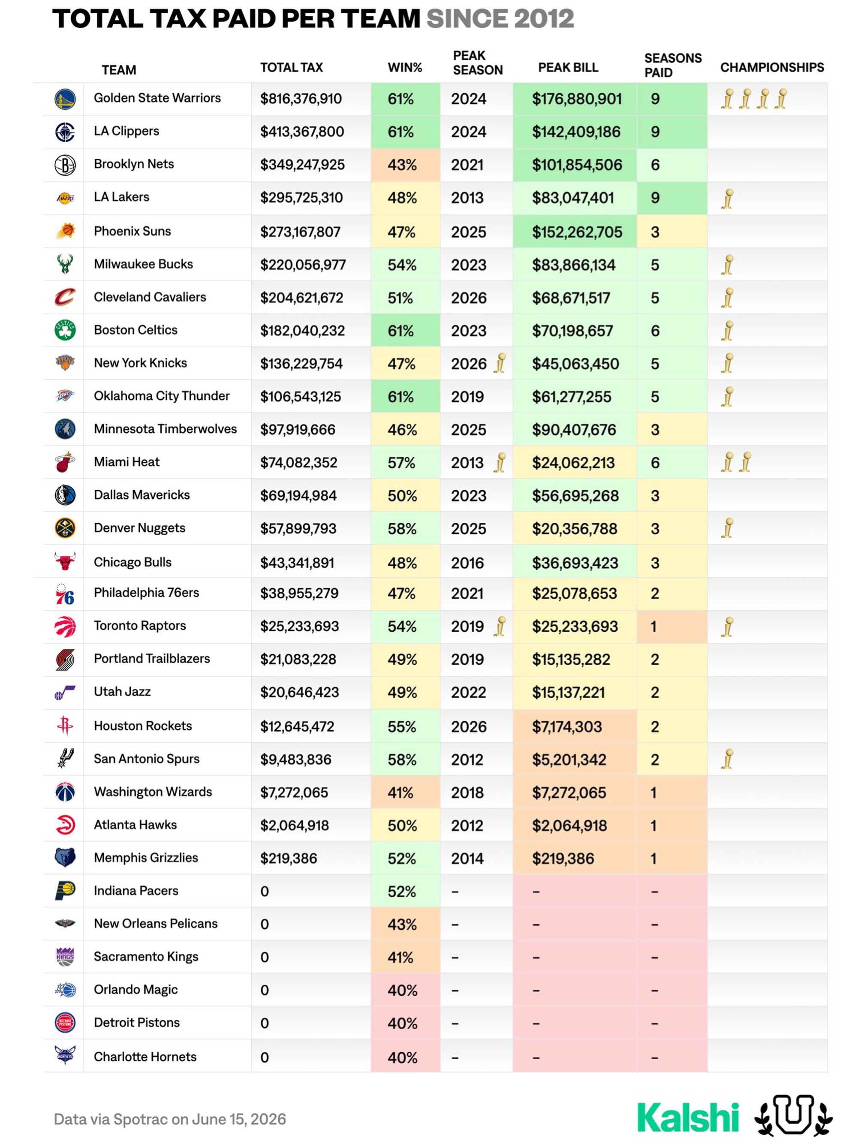Click the SEASONS PAID column header
Viewport: 861px width, 1148px height.
click(673, 65)
